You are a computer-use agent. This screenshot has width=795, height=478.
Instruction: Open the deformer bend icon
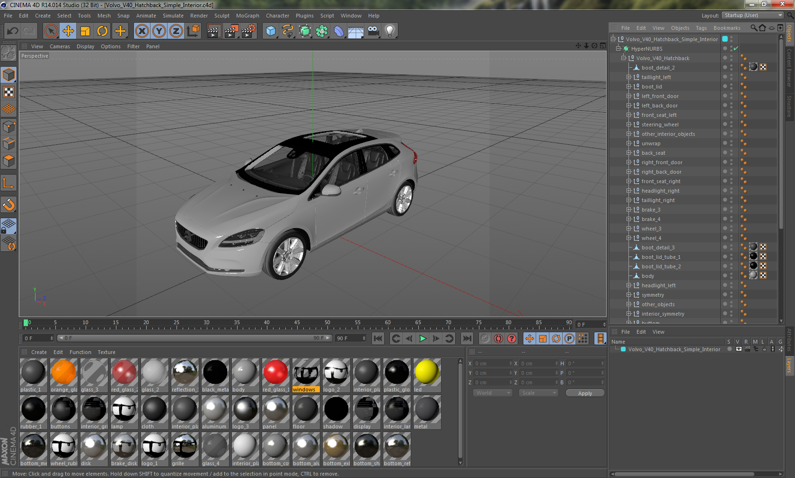339,31
